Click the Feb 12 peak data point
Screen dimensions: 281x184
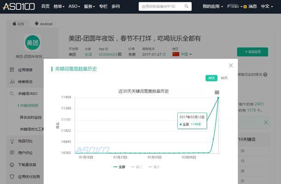pos(218,98)
